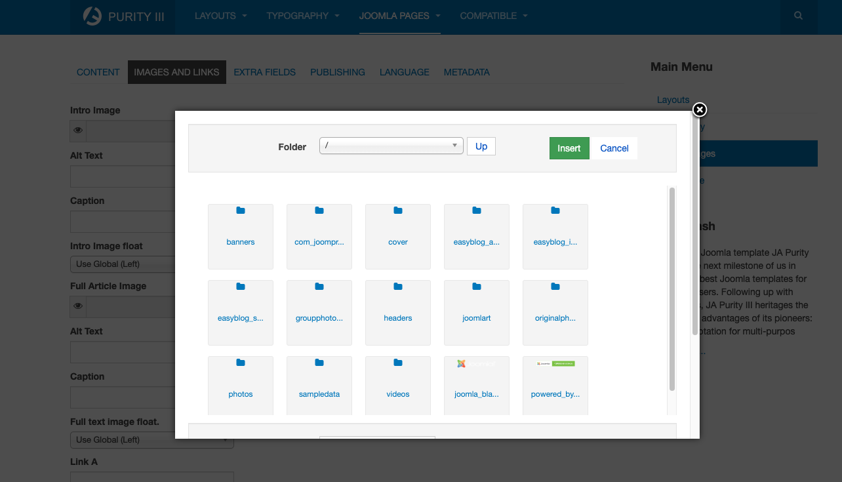
Task: Open the joomlart folder
Action: tap(477, 312)
